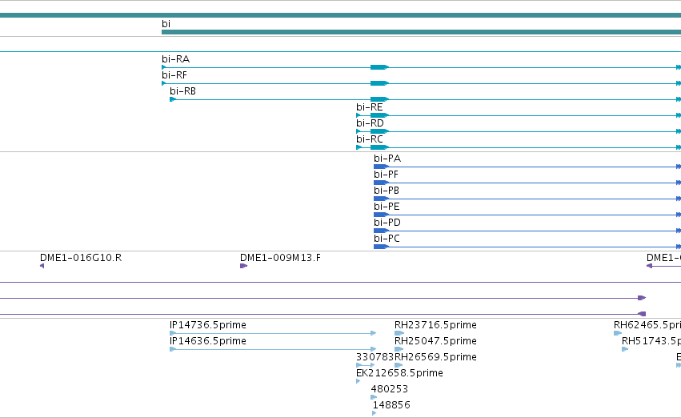Select the RH26569.5prime EST label
681x418 pixels.
coord(435,357)
